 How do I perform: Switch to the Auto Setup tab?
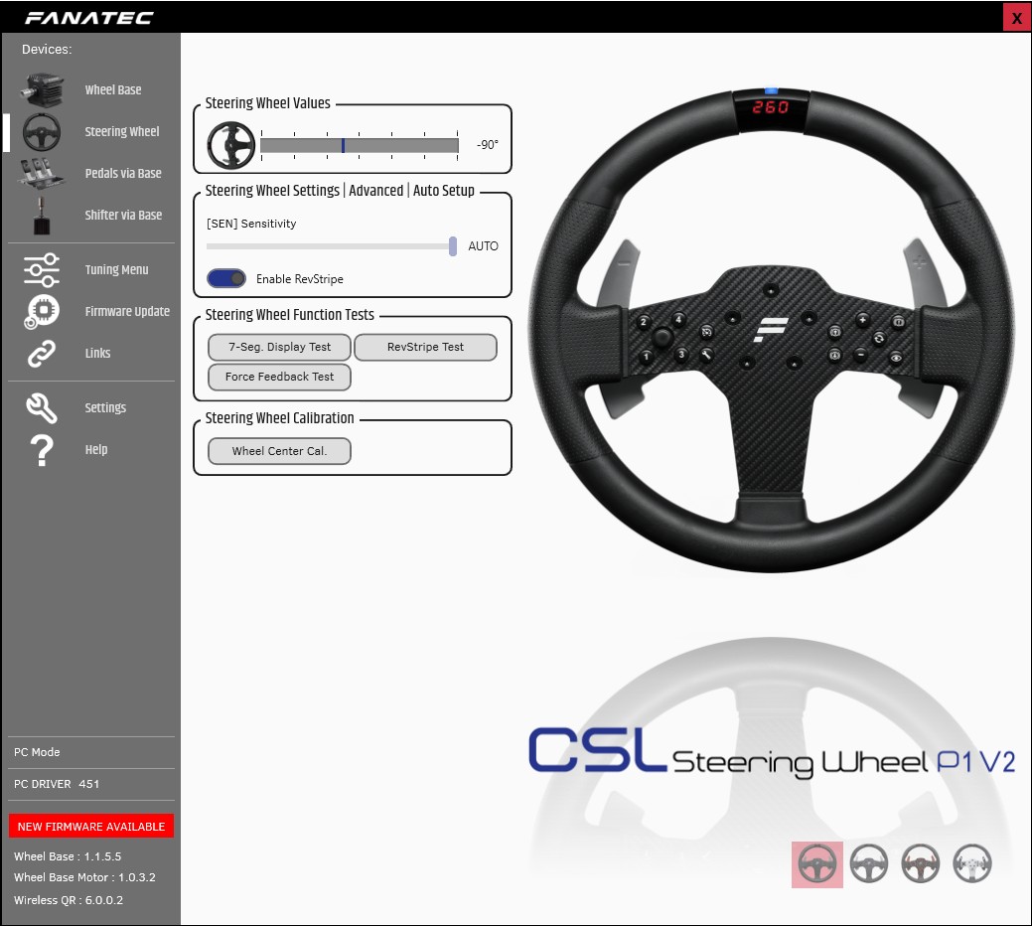coord(443,191)
